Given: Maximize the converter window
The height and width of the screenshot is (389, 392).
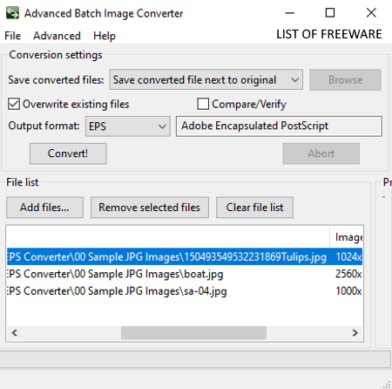Looking at the screenshot, I should click(x=330, y=13).
